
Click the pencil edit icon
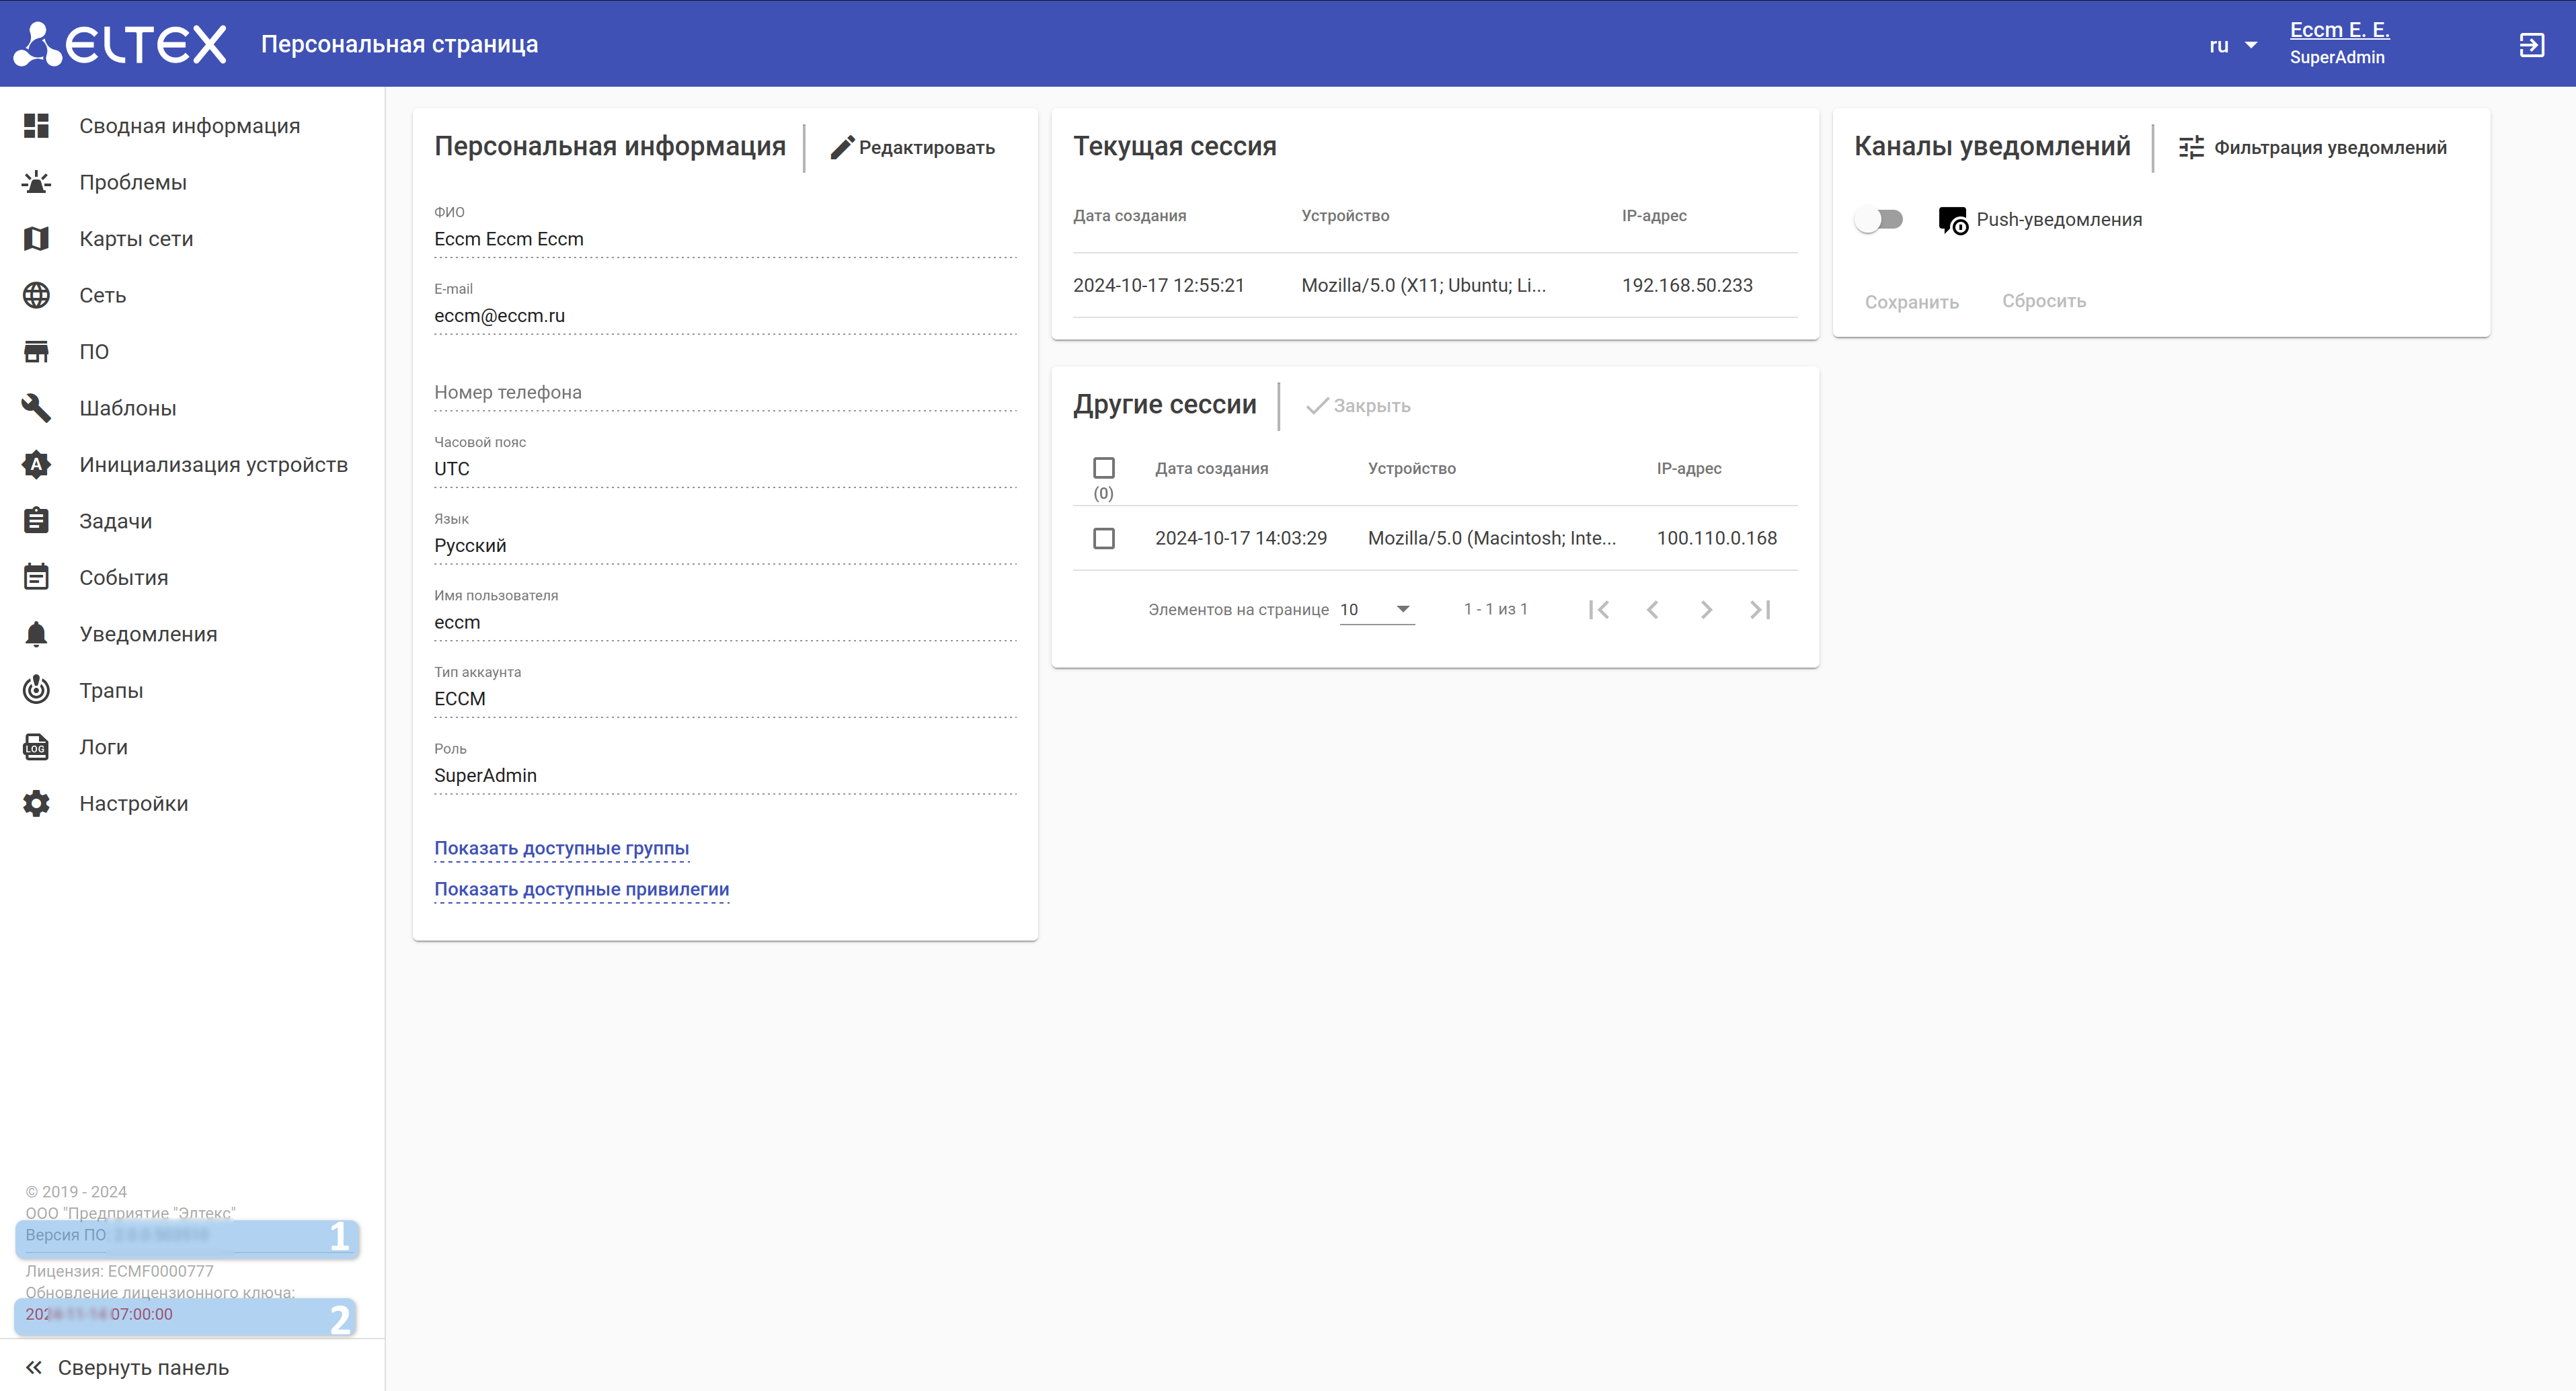click(x=842, y=147)
